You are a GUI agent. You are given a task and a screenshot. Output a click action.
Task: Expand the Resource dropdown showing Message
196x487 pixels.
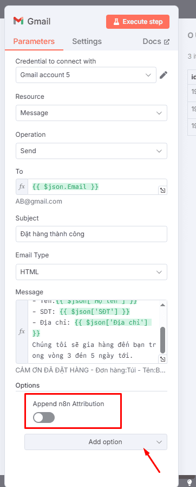click(x=92, y=113)
